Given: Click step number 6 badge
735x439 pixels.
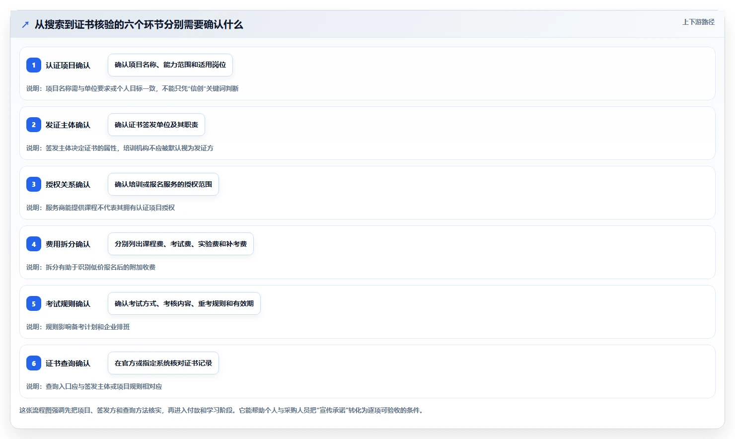Looking at the screenshot, I should coord(34,363).
